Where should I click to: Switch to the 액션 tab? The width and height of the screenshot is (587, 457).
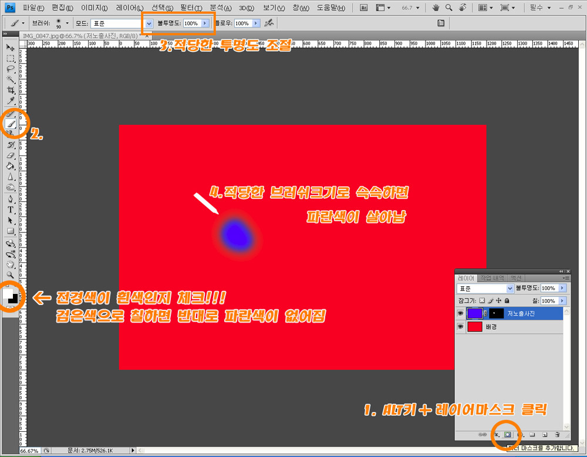[x=516, y=278]
